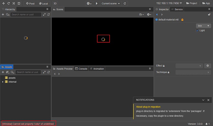Open the box preview shape dropdown

[203, 26]
